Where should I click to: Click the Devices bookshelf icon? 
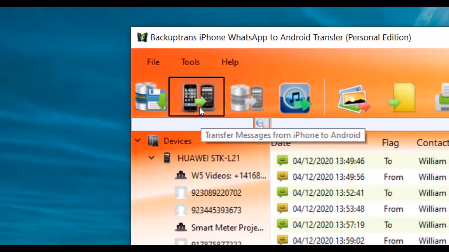coord(153,141)
